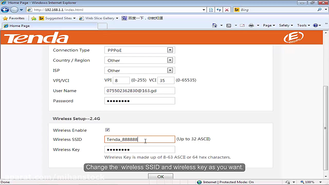This screenshot has height=185, width=329.
Task: Click the User Name input field
Action: coord(140,91)
